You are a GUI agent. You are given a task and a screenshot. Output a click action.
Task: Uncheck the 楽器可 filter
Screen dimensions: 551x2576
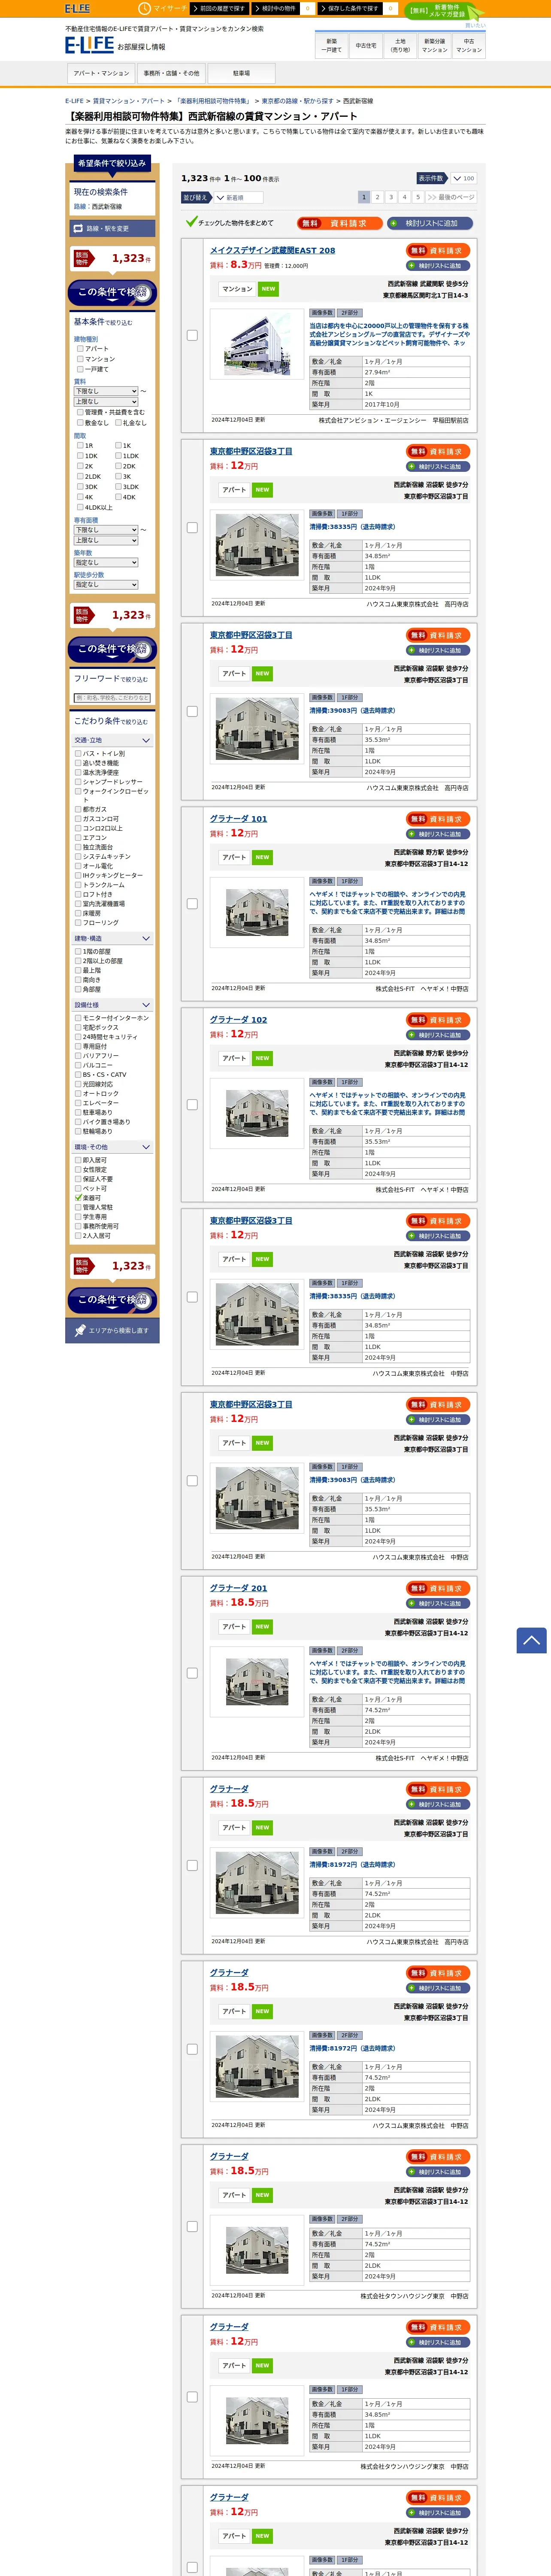pyautogui.click(x=79, y=1198)
